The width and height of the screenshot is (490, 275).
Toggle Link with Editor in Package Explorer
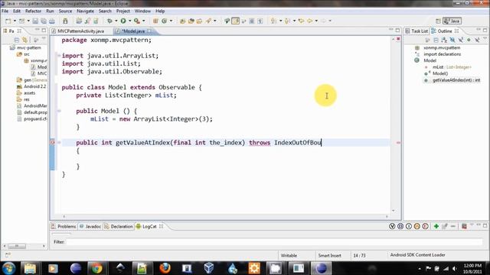pos(24,40)
